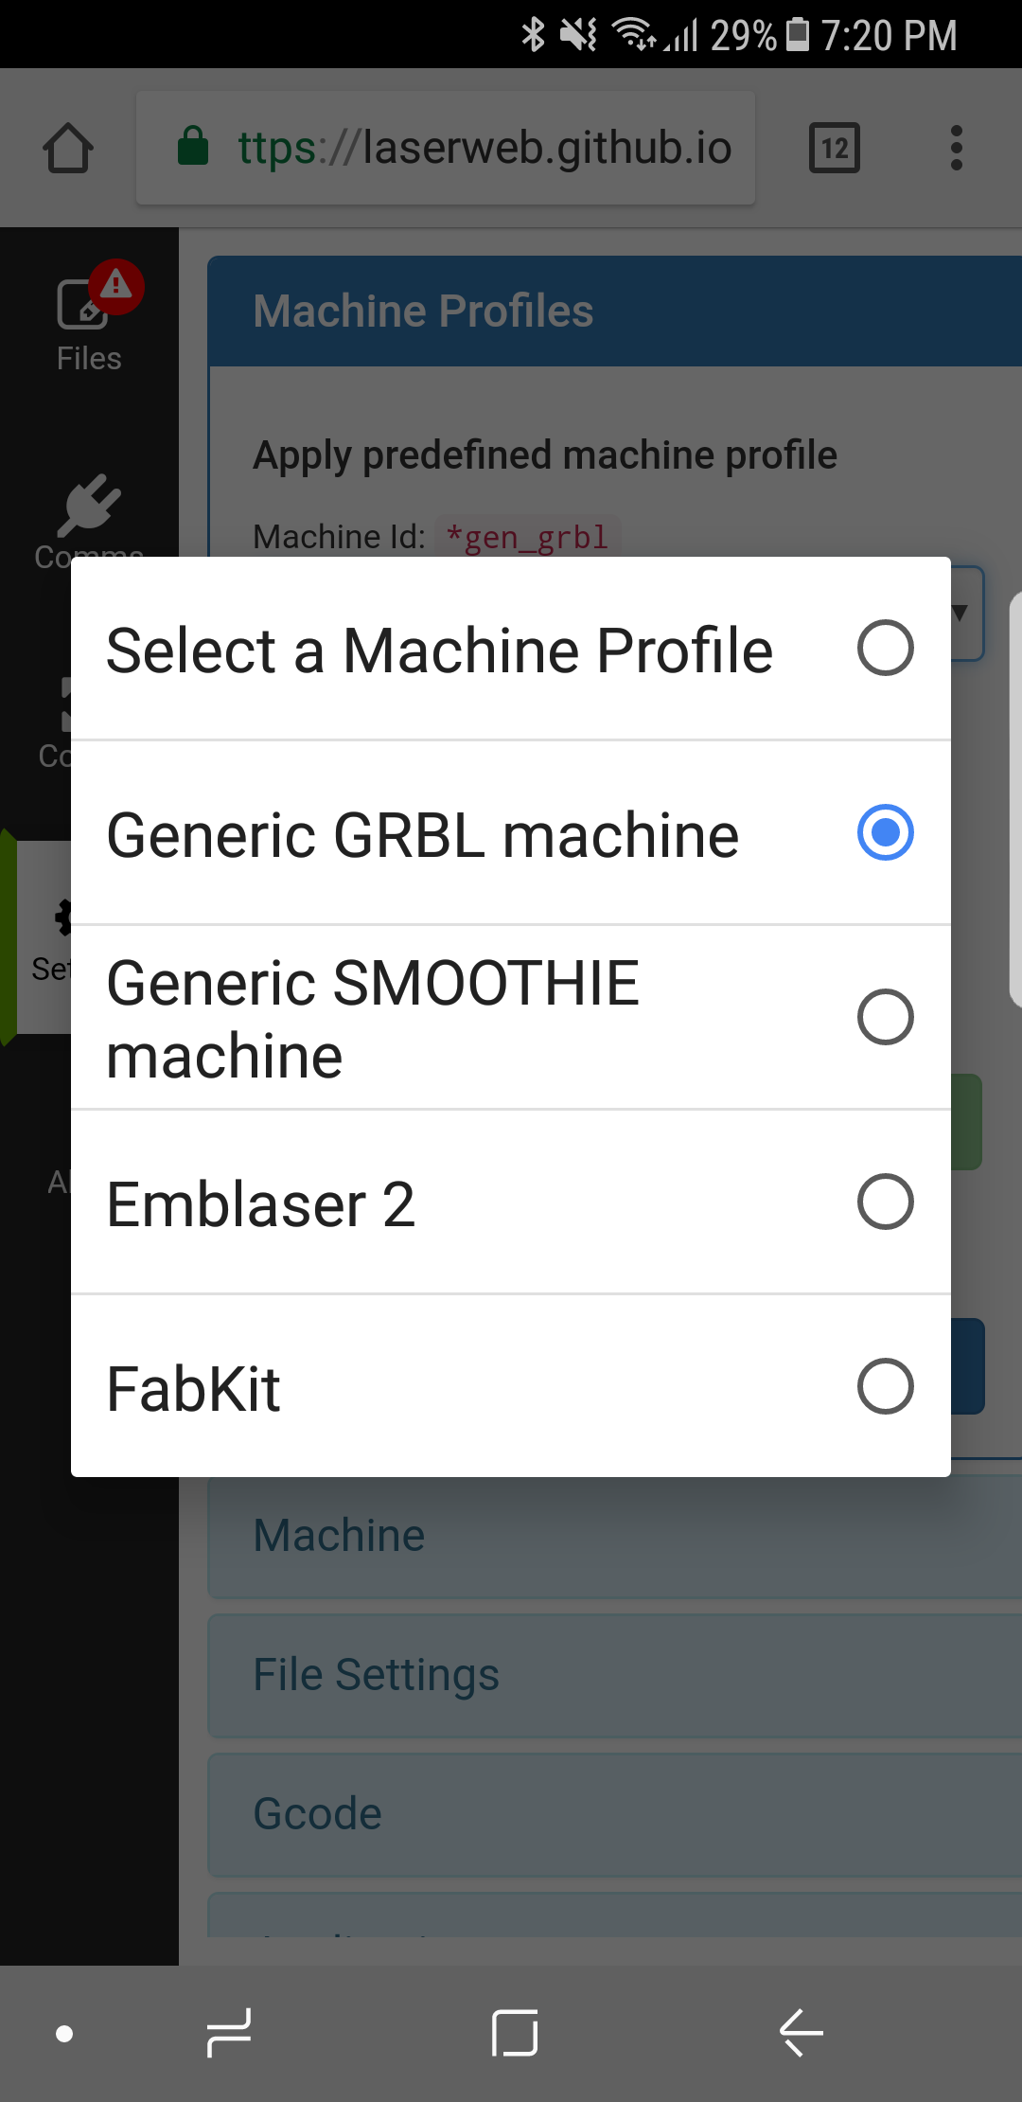Open the browser three-dot overflow menu

(957, 149)
